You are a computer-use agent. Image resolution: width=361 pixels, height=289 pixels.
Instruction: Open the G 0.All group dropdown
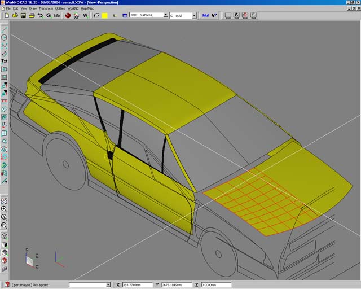click(194, 16)
